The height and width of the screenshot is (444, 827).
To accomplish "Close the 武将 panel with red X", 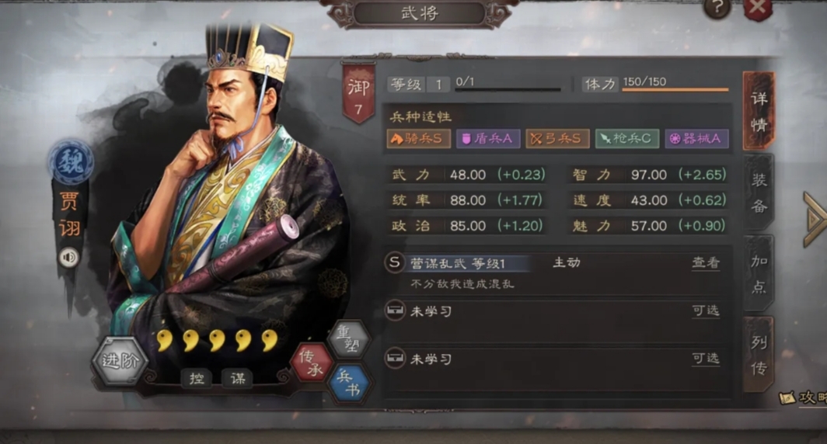I will click(757, 8).
